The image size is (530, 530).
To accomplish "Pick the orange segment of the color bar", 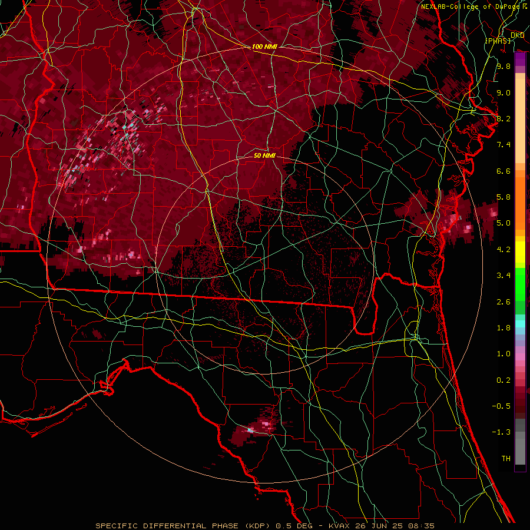I will point(520,203).
